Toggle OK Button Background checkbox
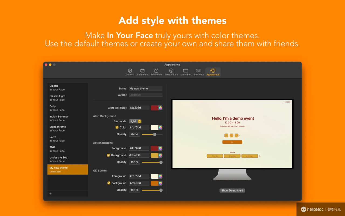The height and width of the screenshot is (216, 345). click(109, 183)
